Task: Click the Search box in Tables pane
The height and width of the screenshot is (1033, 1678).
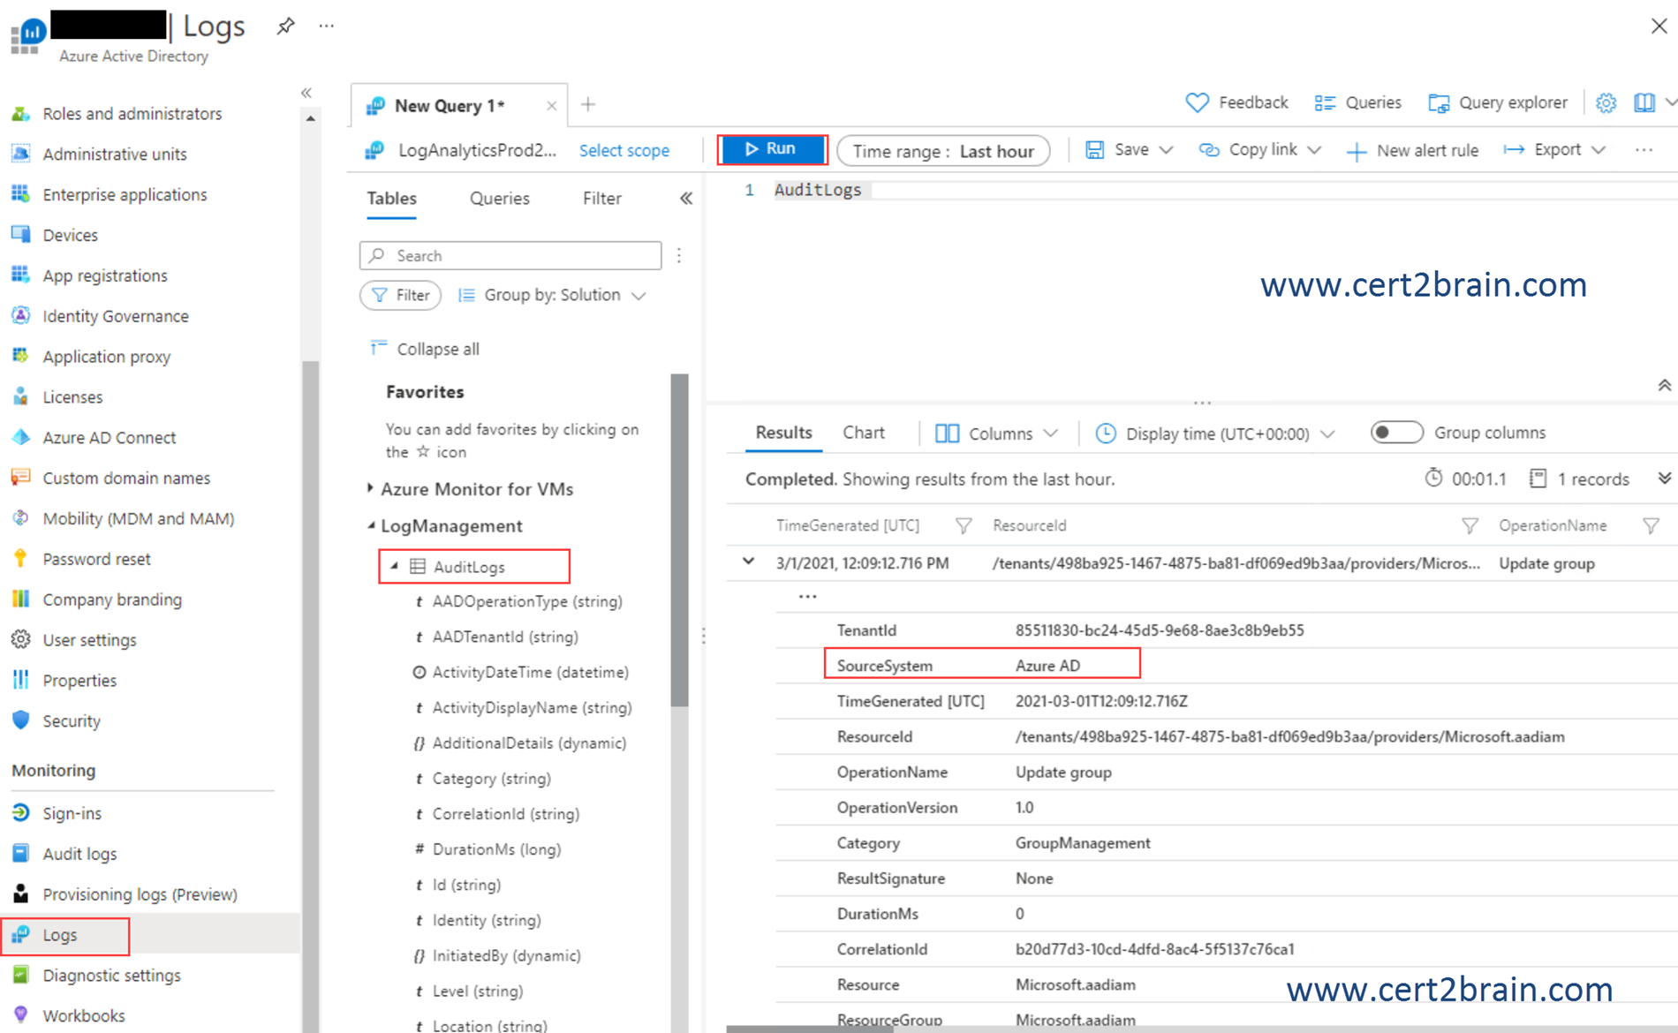Action: click(510, 255)
